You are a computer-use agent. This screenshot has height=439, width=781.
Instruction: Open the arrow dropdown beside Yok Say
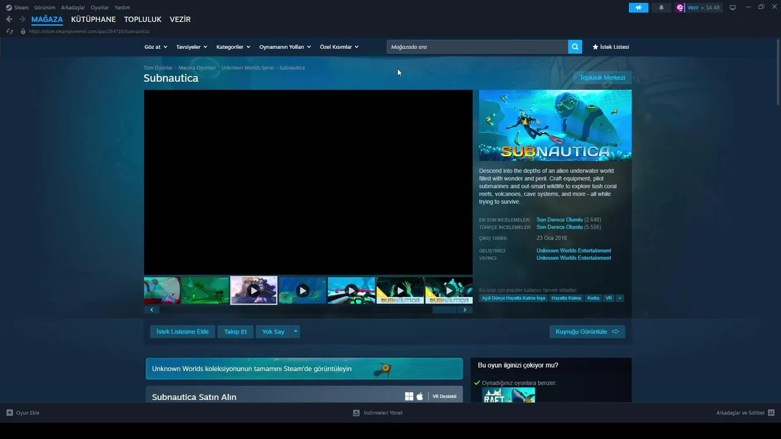click(295, 332)
